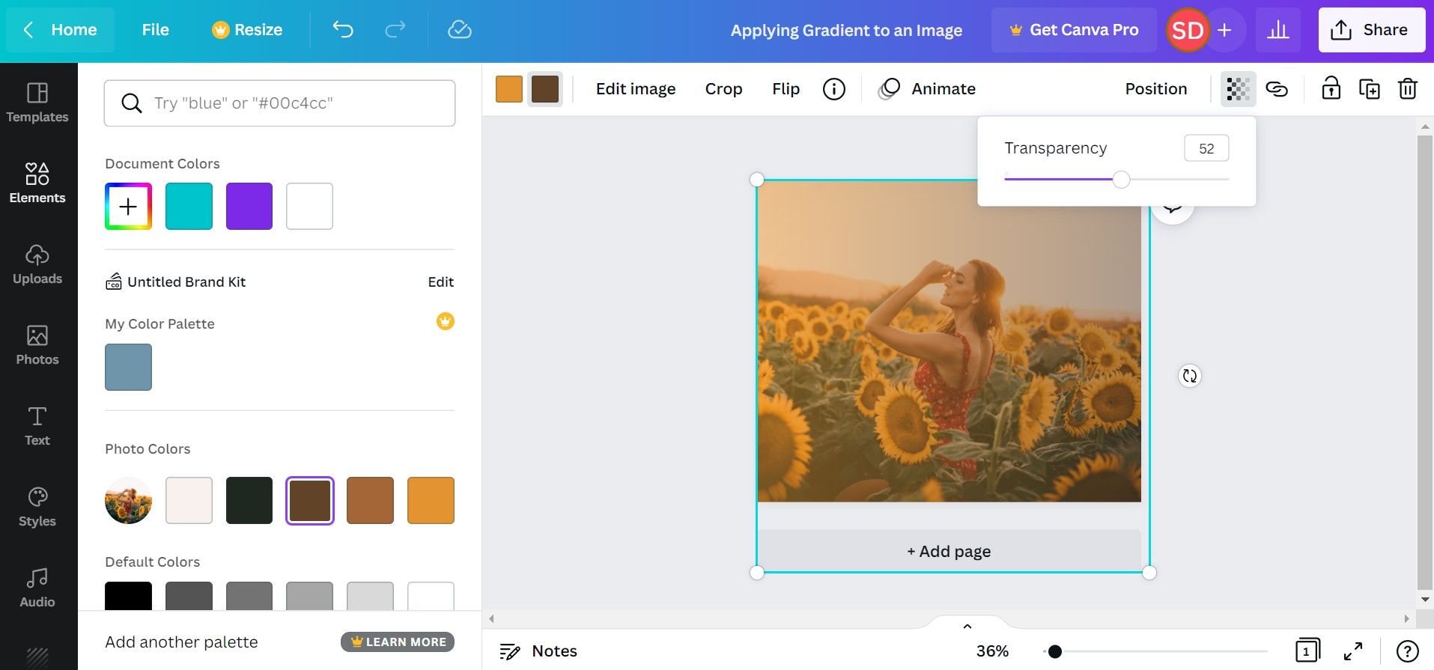Open the image info icon

pyautogui.click(x=833, y=89)
